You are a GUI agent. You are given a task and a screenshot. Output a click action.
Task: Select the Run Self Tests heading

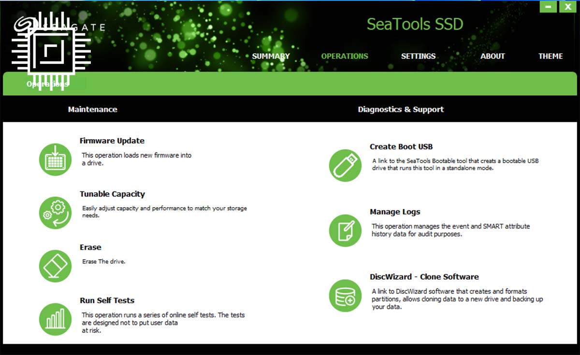tap(107, 300)
